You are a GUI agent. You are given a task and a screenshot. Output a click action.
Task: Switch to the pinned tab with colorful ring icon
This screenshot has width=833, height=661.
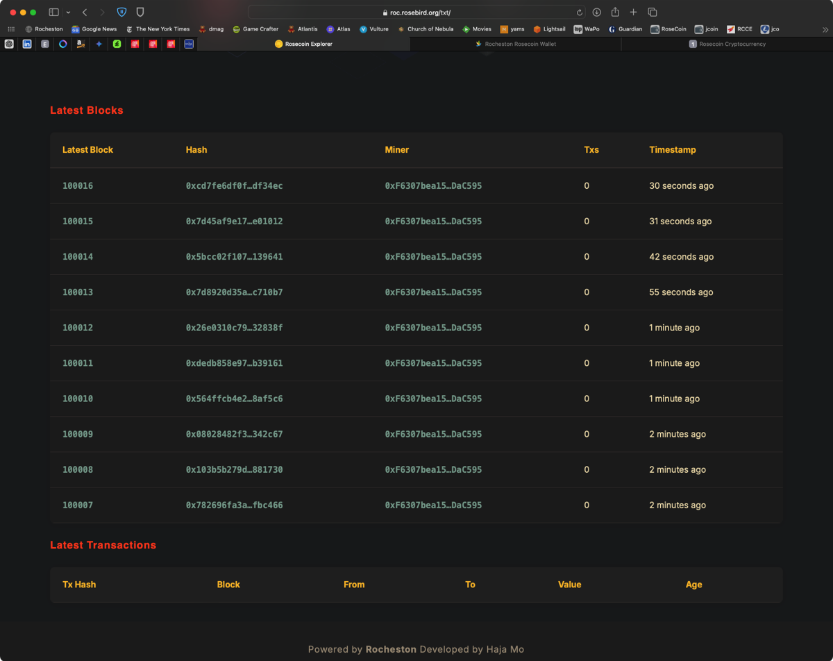tap(63, 44)
